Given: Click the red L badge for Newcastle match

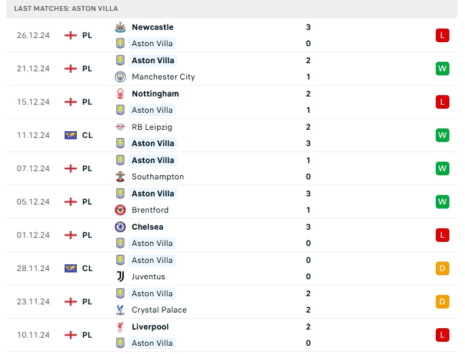Looking at the screenshot, I should pos(443,35).
